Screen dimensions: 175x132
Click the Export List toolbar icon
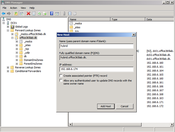45,14
